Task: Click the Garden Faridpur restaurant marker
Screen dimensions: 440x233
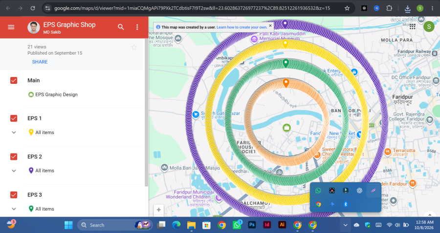Action: (413, 183)
